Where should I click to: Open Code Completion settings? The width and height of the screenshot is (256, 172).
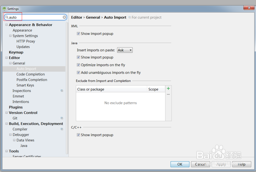coord(30,74)
